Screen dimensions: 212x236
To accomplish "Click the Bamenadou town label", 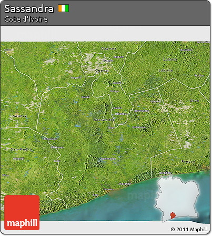I will coord(108,159).
